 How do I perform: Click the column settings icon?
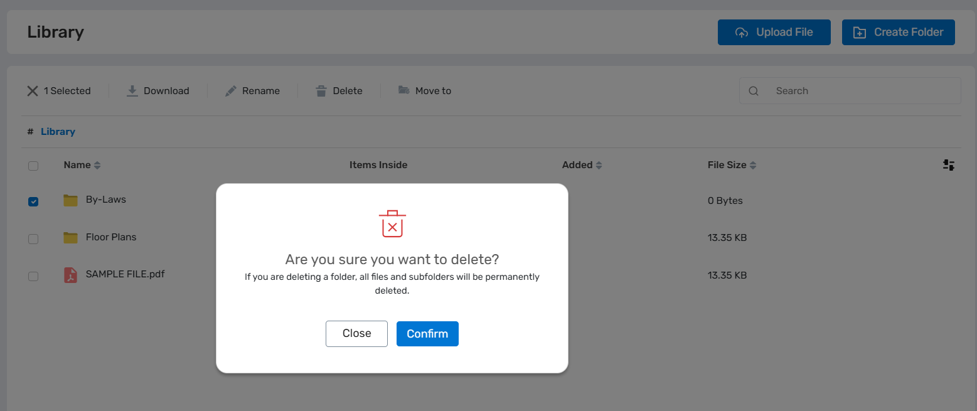coord(948,165)
